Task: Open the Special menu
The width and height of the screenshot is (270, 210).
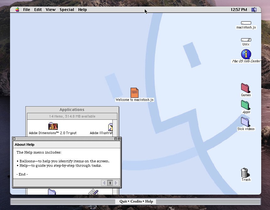Action: point(67,10)
